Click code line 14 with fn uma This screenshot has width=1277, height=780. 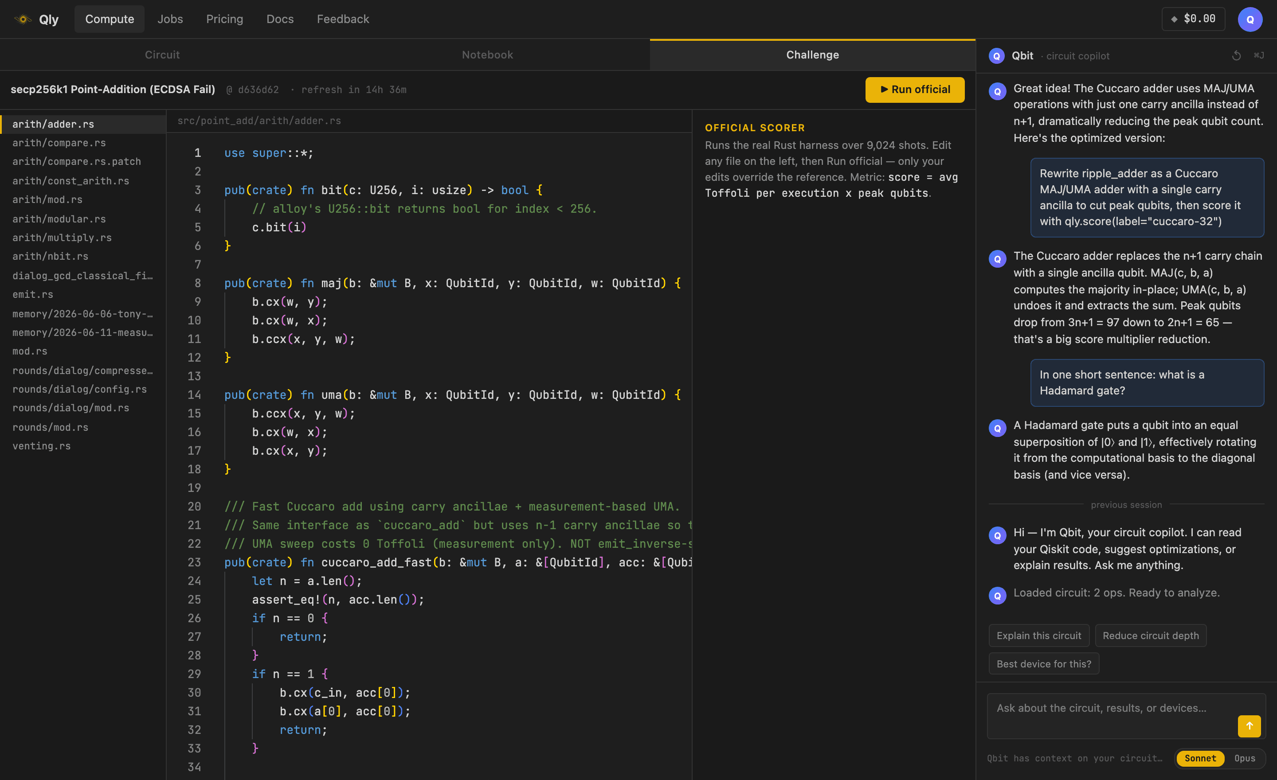[x=452, y=395]
